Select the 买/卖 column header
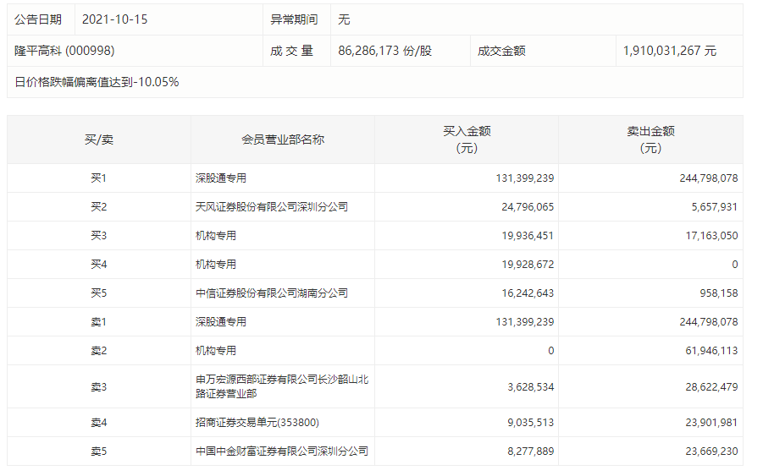Viewport: 763px width, 476px height. [98, 140]
